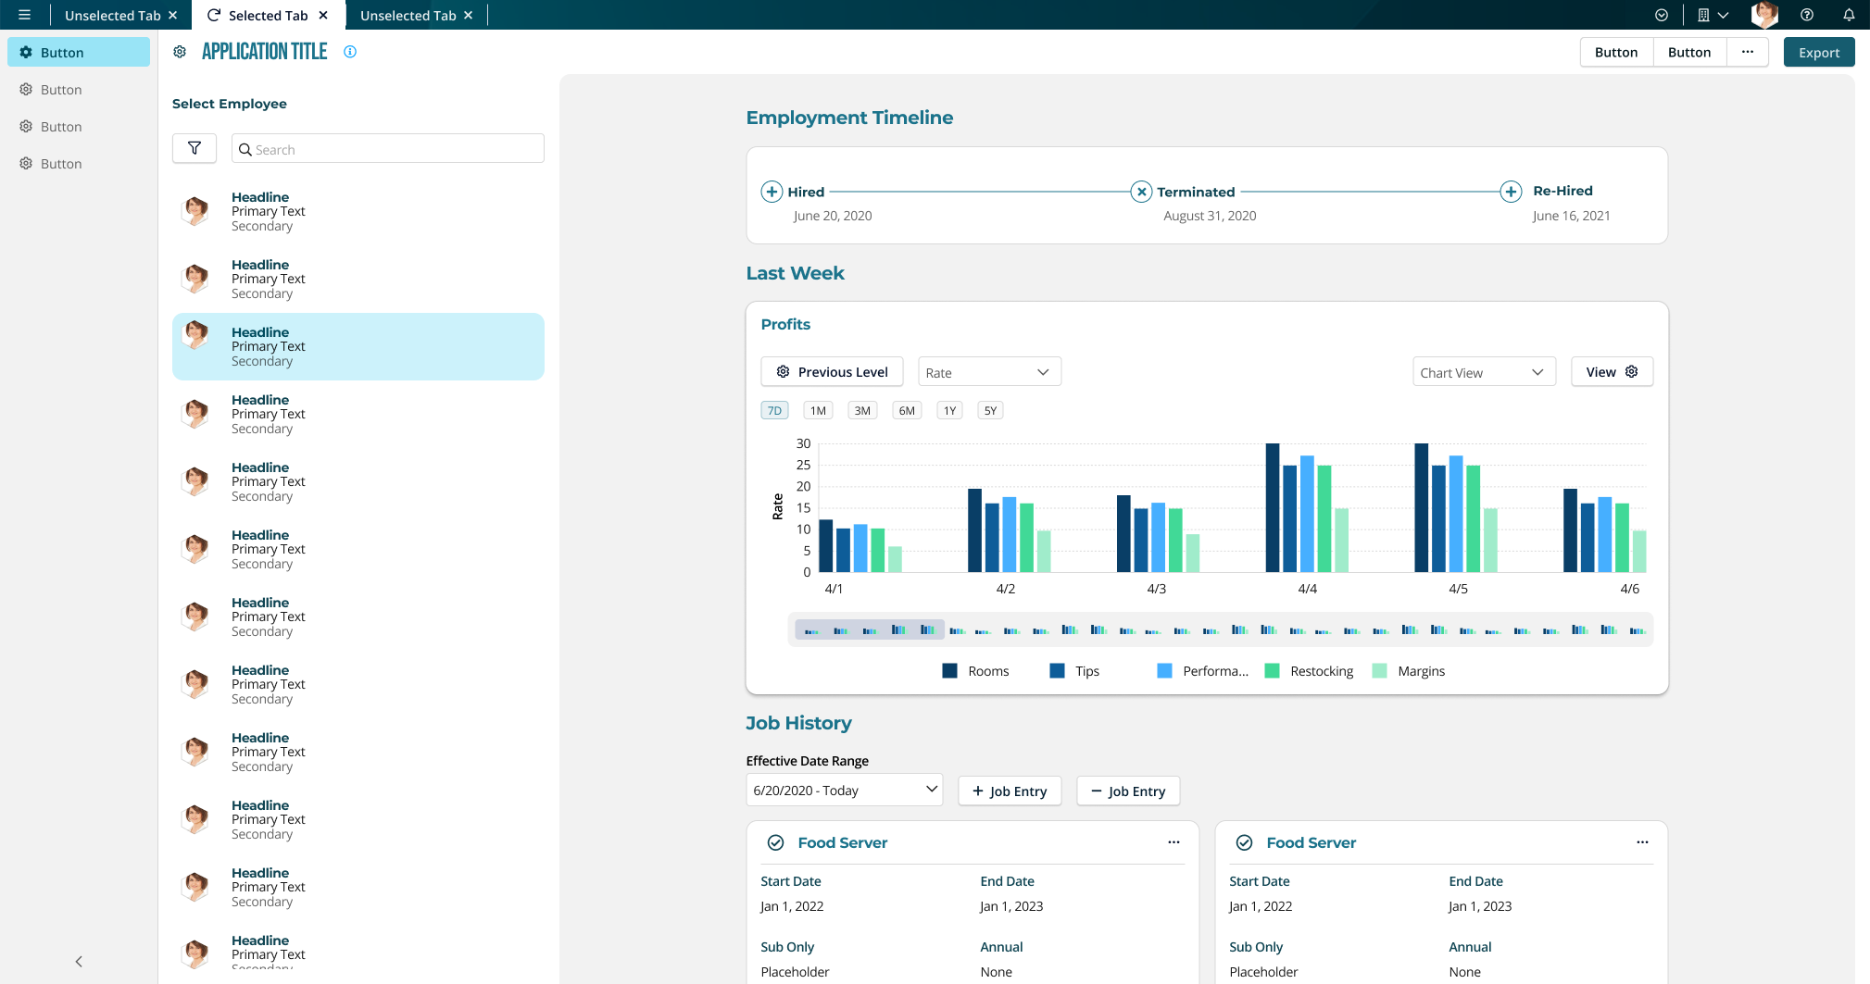The height and width of the screenshot is (984, 1870).
Task: Click the Export button
Action: (1819, 52)
